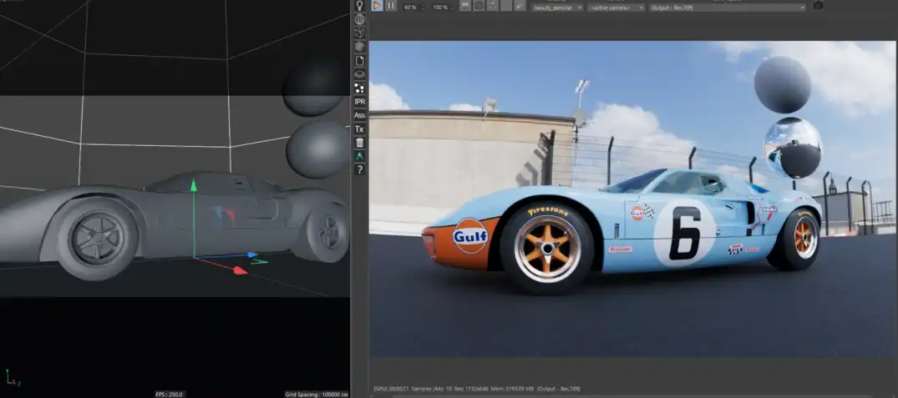
Task: Click the light bulb icon in Arnold toolbar
Action: [x=360, y=6]
